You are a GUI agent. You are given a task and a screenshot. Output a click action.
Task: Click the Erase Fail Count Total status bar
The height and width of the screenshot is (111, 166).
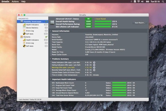coord(119,88)
